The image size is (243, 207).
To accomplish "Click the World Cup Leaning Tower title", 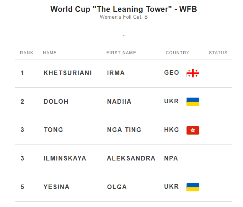I will [124, 9].
